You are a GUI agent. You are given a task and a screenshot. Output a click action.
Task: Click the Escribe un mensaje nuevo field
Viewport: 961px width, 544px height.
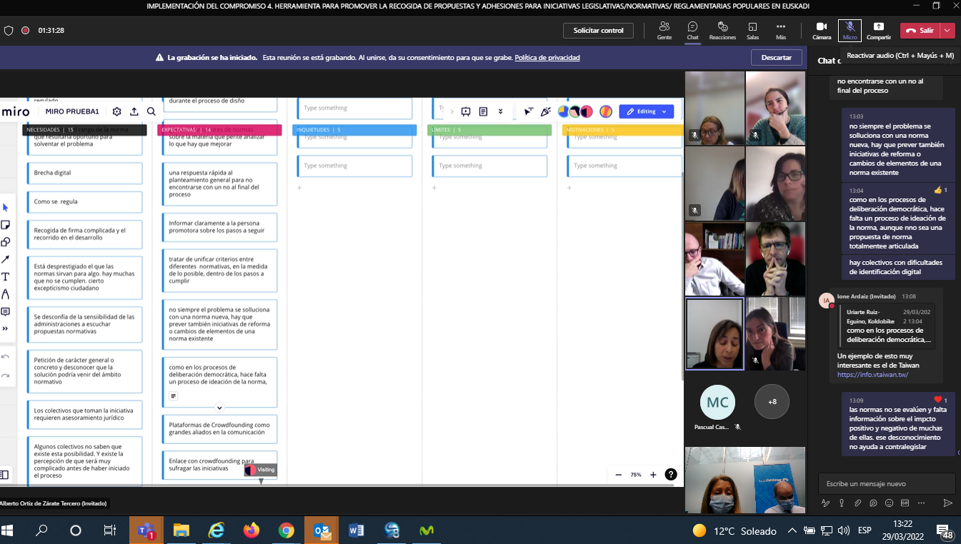pos(886,483)
